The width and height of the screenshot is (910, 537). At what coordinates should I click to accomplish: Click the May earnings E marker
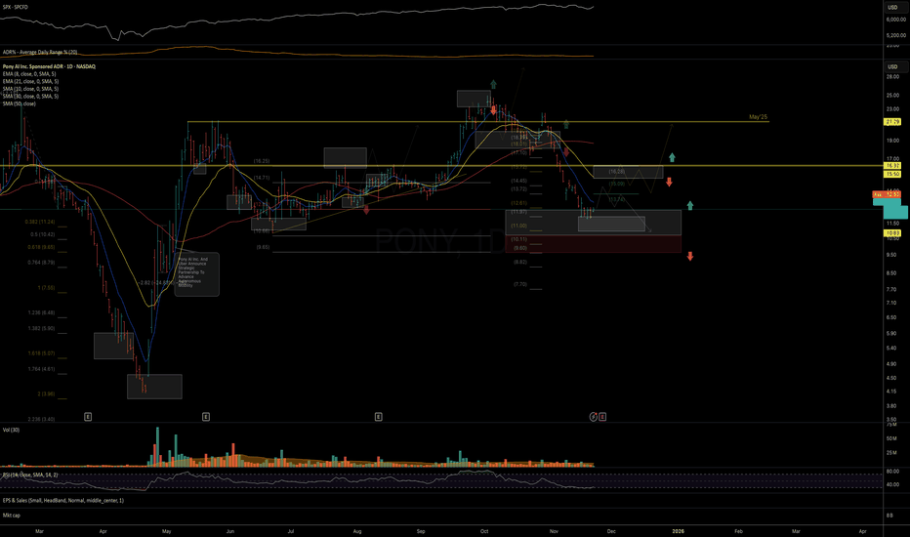click(x=206, y=416)
